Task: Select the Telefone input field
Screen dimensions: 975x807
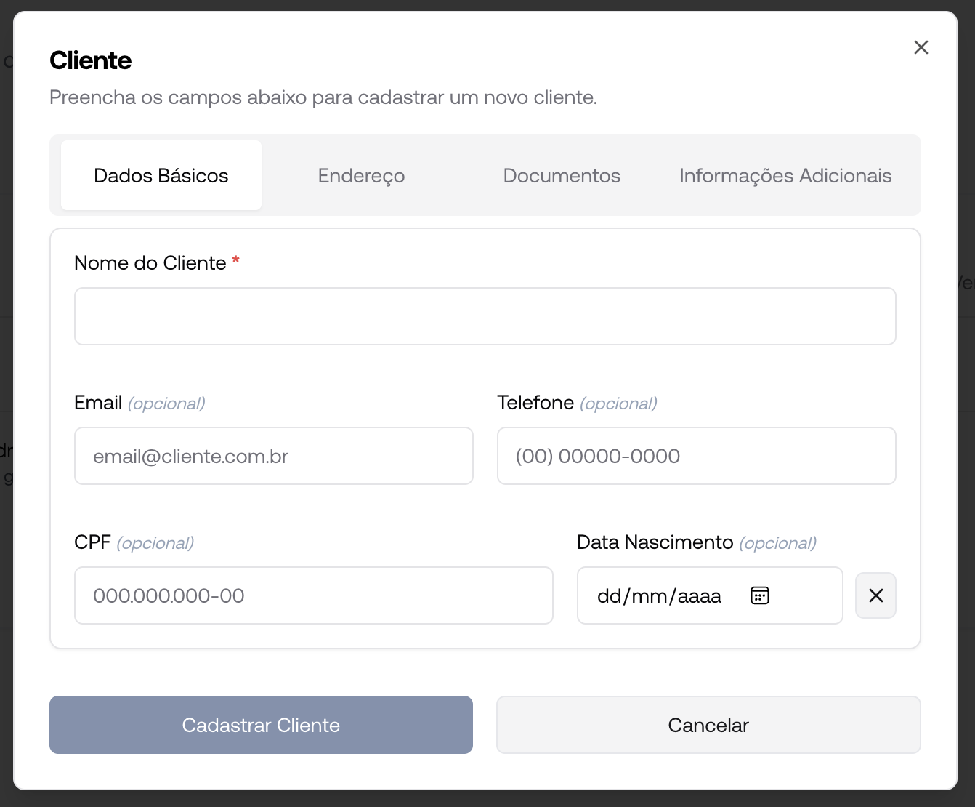Action: [696, 456]
